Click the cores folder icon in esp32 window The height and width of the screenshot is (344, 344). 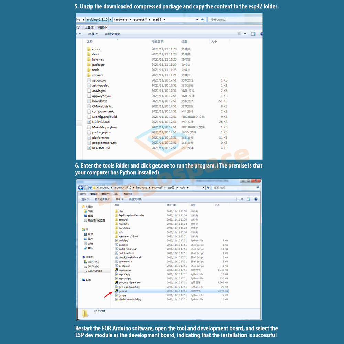89,49
